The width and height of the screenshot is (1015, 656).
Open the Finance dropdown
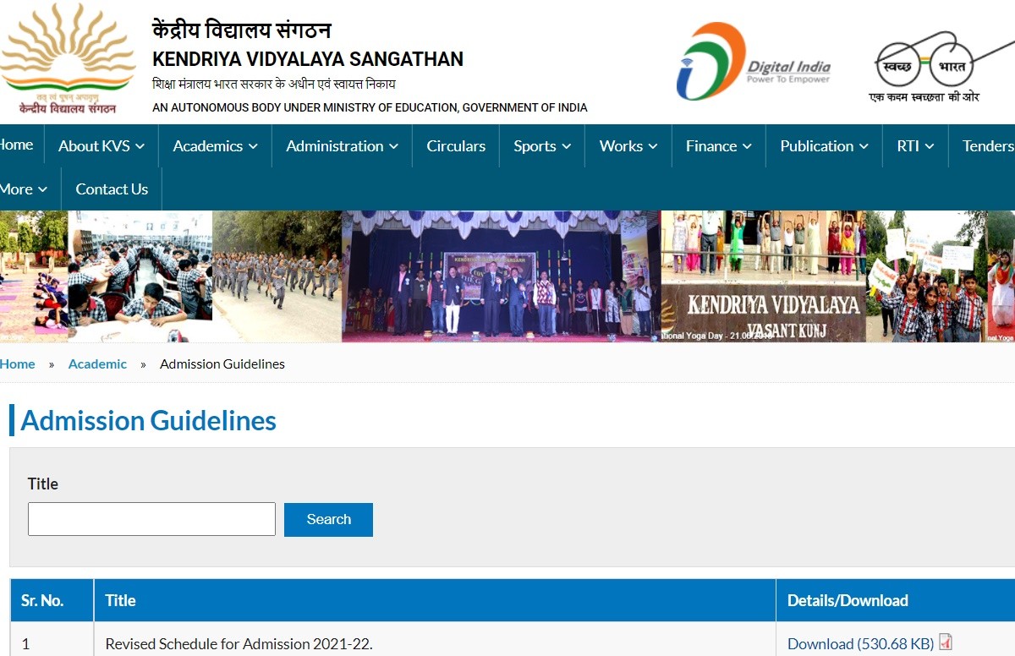pos(718,146)
